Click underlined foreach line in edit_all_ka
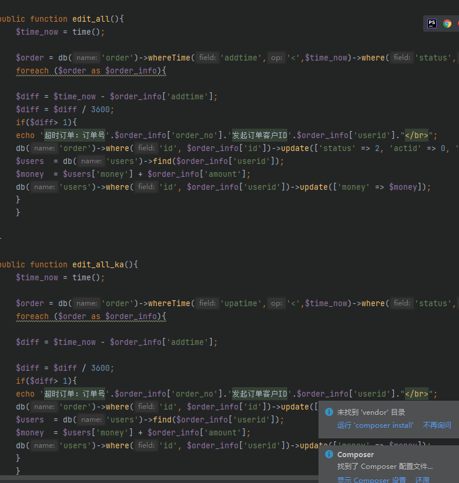This screenshot has width=459, height=483. pyautogui.click(x=91, y=316)
